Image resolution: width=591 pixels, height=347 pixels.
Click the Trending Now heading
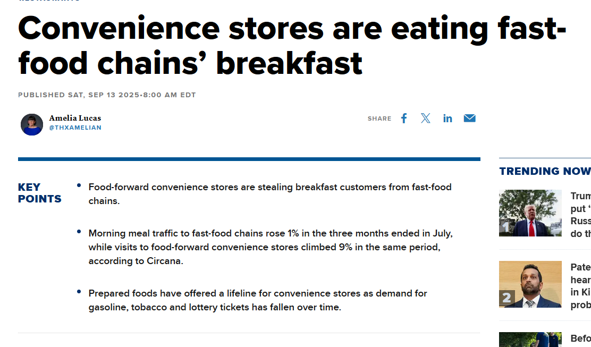(x=545, y=172)
